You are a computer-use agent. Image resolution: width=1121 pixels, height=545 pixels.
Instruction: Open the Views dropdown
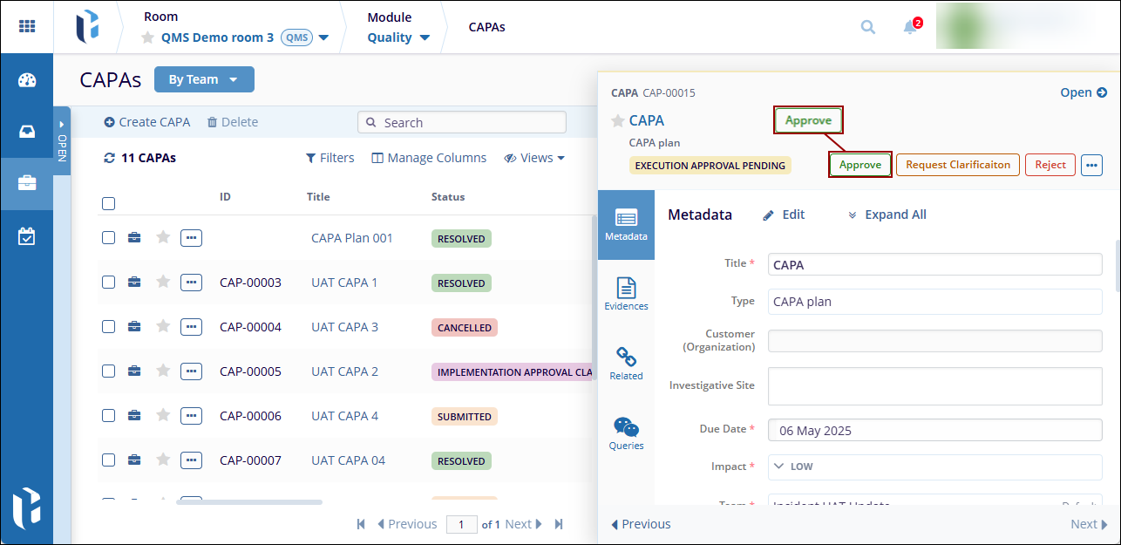(x=534, y=158)
